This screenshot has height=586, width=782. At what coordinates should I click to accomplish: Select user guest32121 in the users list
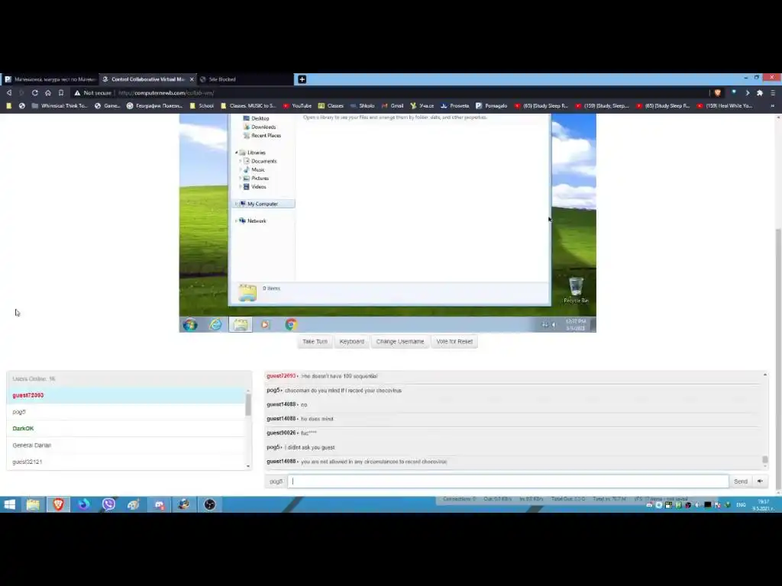point(126,462)
